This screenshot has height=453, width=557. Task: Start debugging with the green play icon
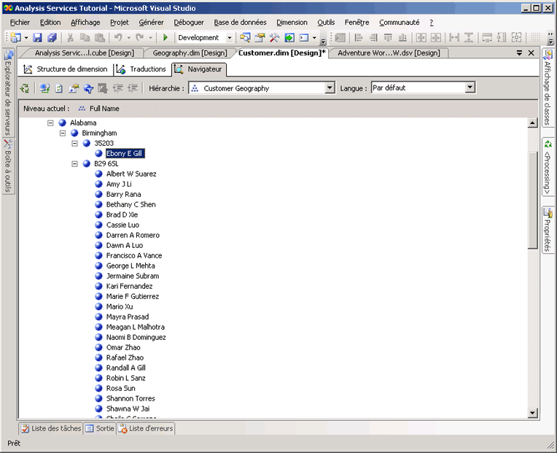coord(165,37)
